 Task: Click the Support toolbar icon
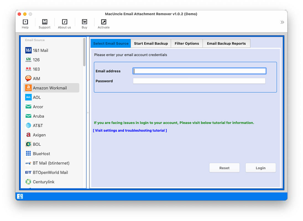45,22
